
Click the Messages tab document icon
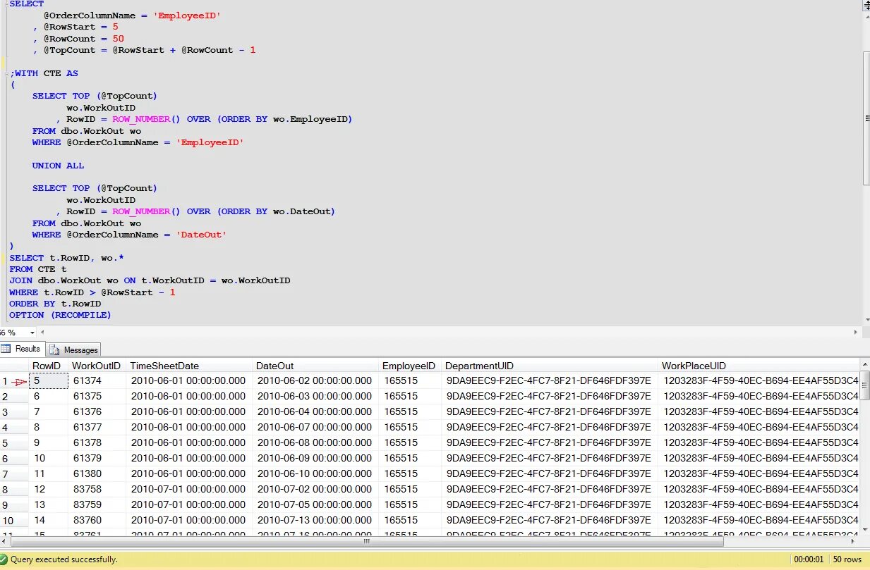pyautogui.click(x=54, y=349)
